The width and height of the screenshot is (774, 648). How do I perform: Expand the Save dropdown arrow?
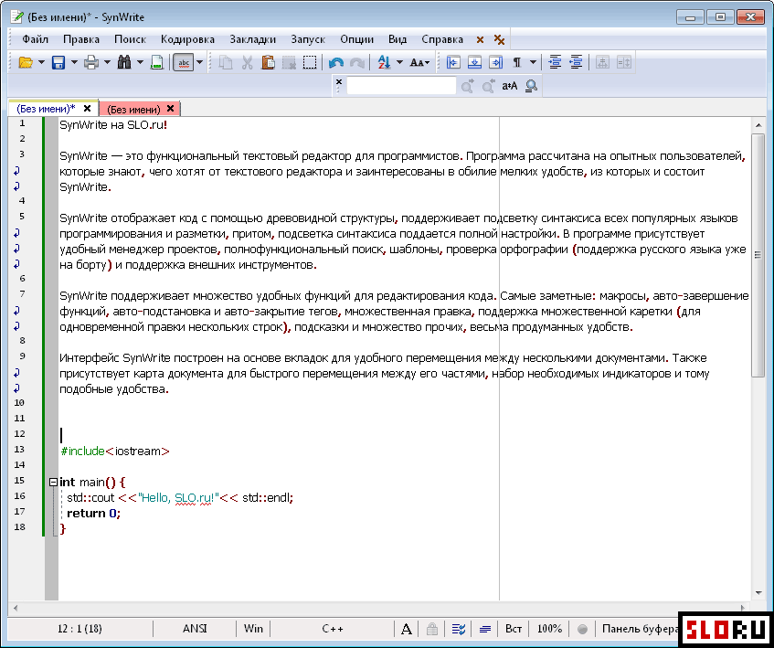pyautogui.click(x=74, y=63)
